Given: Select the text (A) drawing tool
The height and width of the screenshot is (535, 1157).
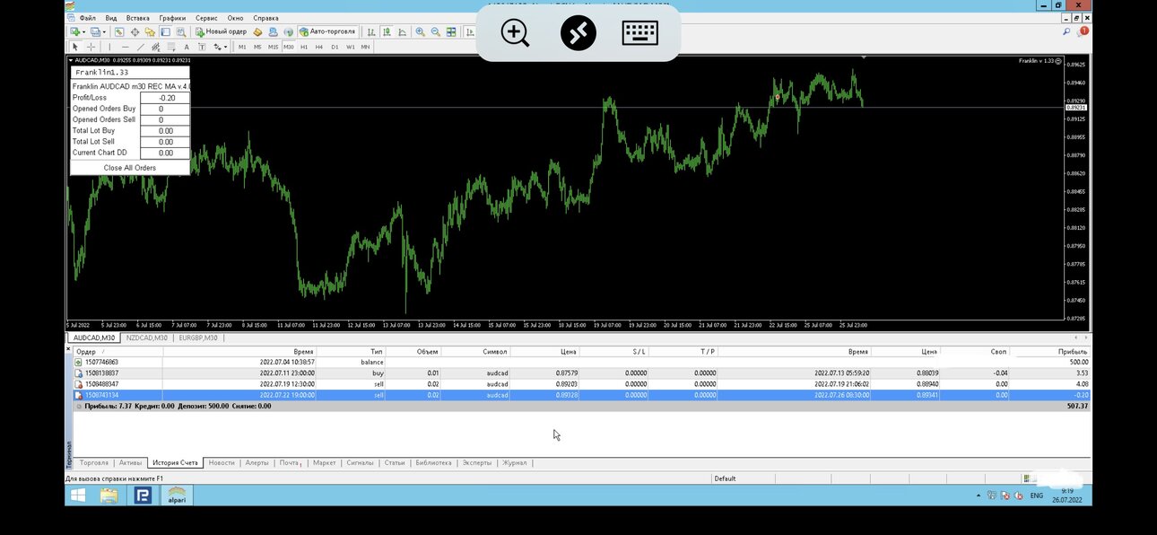Looking at the screenshot, I should click(x=187, y=47).
